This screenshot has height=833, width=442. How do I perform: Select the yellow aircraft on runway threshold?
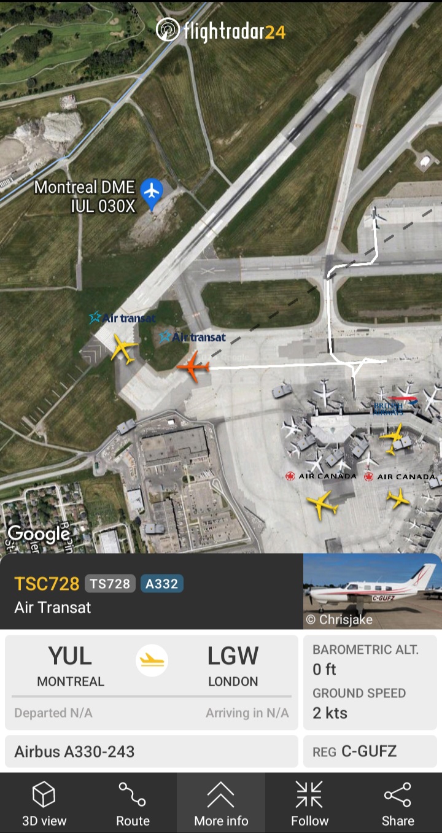point(123,350)
